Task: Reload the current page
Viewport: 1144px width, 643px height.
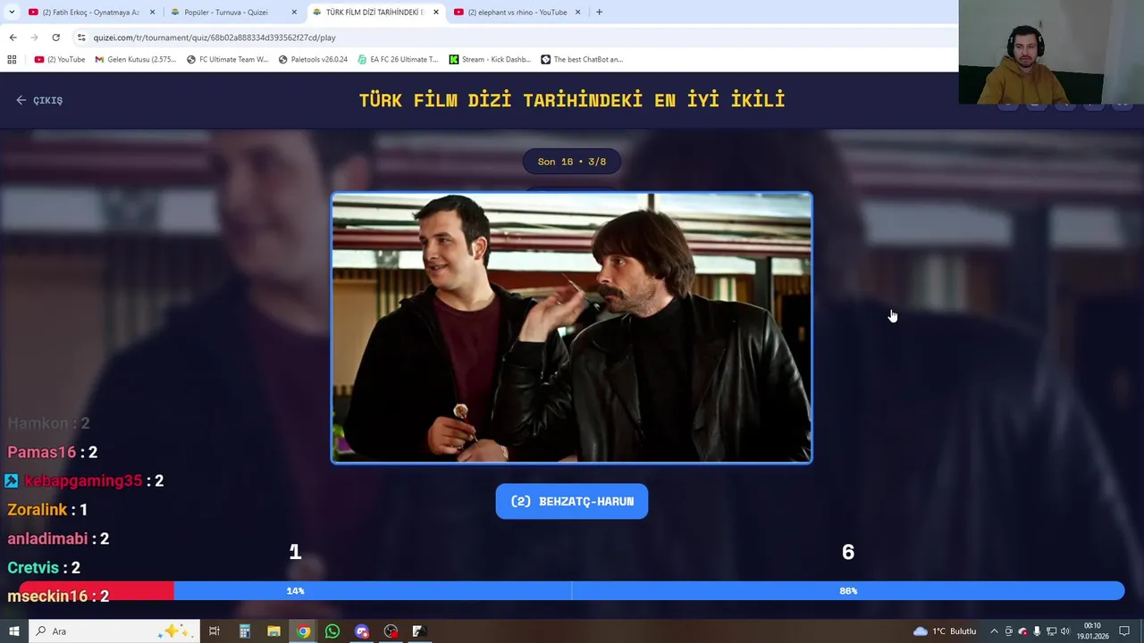Action: 55,38
